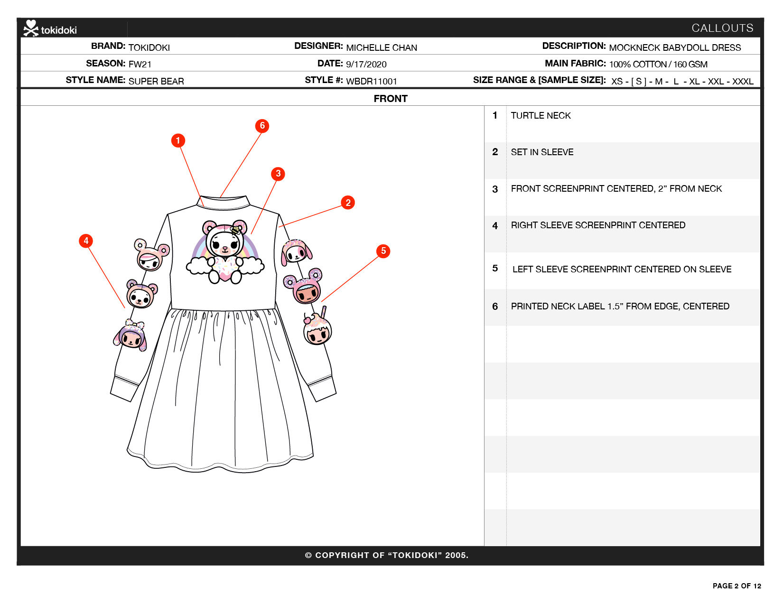Click the center bear rainbow screenprint graphic

pos(225,252)
